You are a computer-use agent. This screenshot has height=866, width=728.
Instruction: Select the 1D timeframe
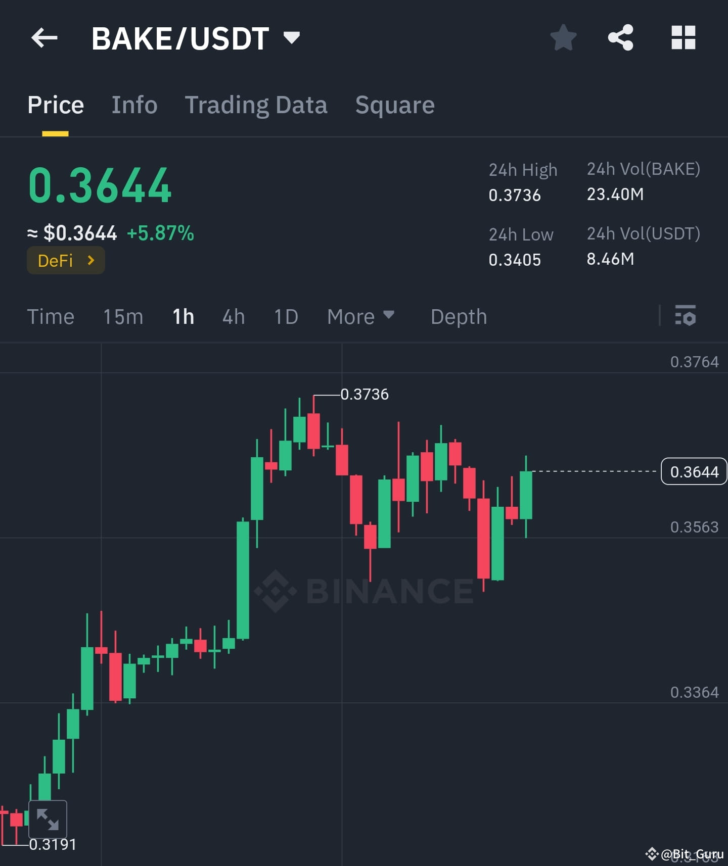click(x=286, y=316)
